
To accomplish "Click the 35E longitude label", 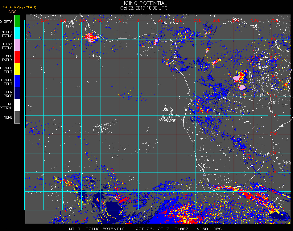I will [274, 20].
